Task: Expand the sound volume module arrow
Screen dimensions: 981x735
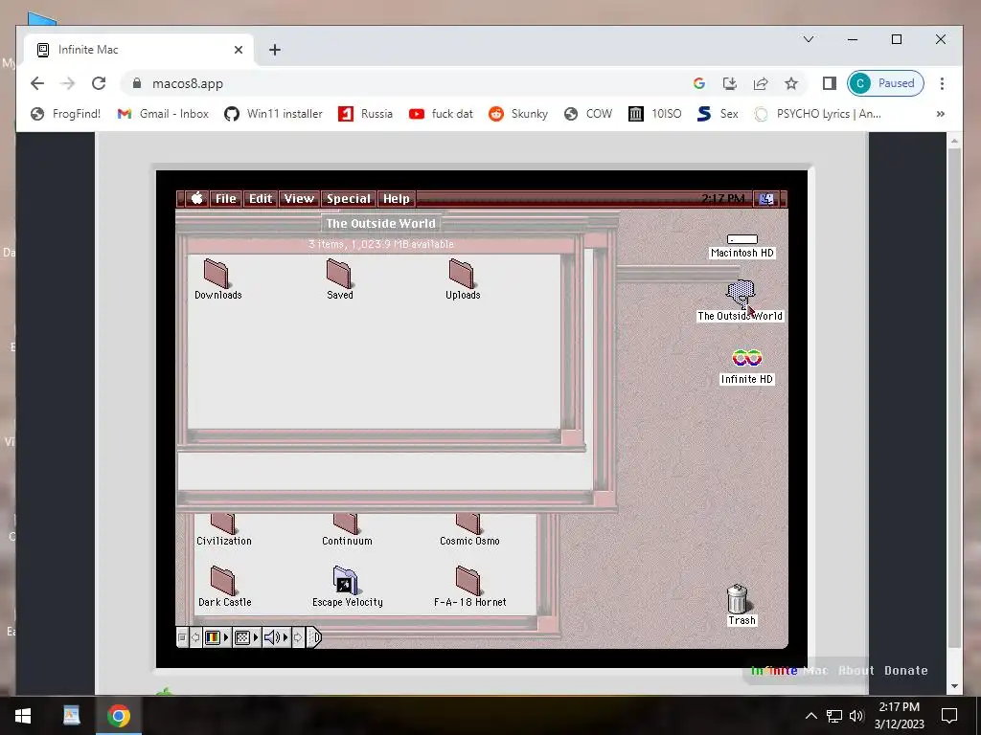Action: pyautogui.click(x=285, y=637)
